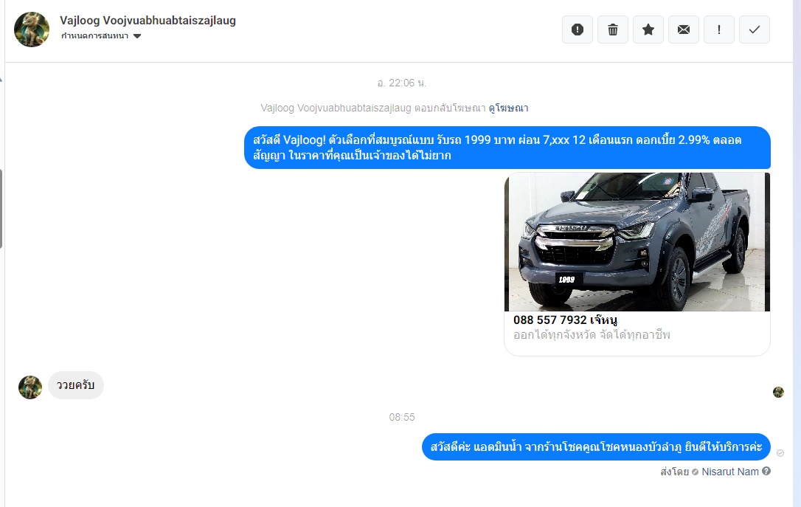Image resolution: width=801 pixels, height=507 pixels.
Task: Select the customer avatar beside ววยครับ message
Action: [30, 387]
